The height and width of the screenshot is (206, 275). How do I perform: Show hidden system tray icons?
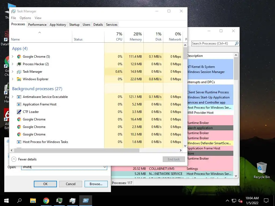(x=227, y=201)
